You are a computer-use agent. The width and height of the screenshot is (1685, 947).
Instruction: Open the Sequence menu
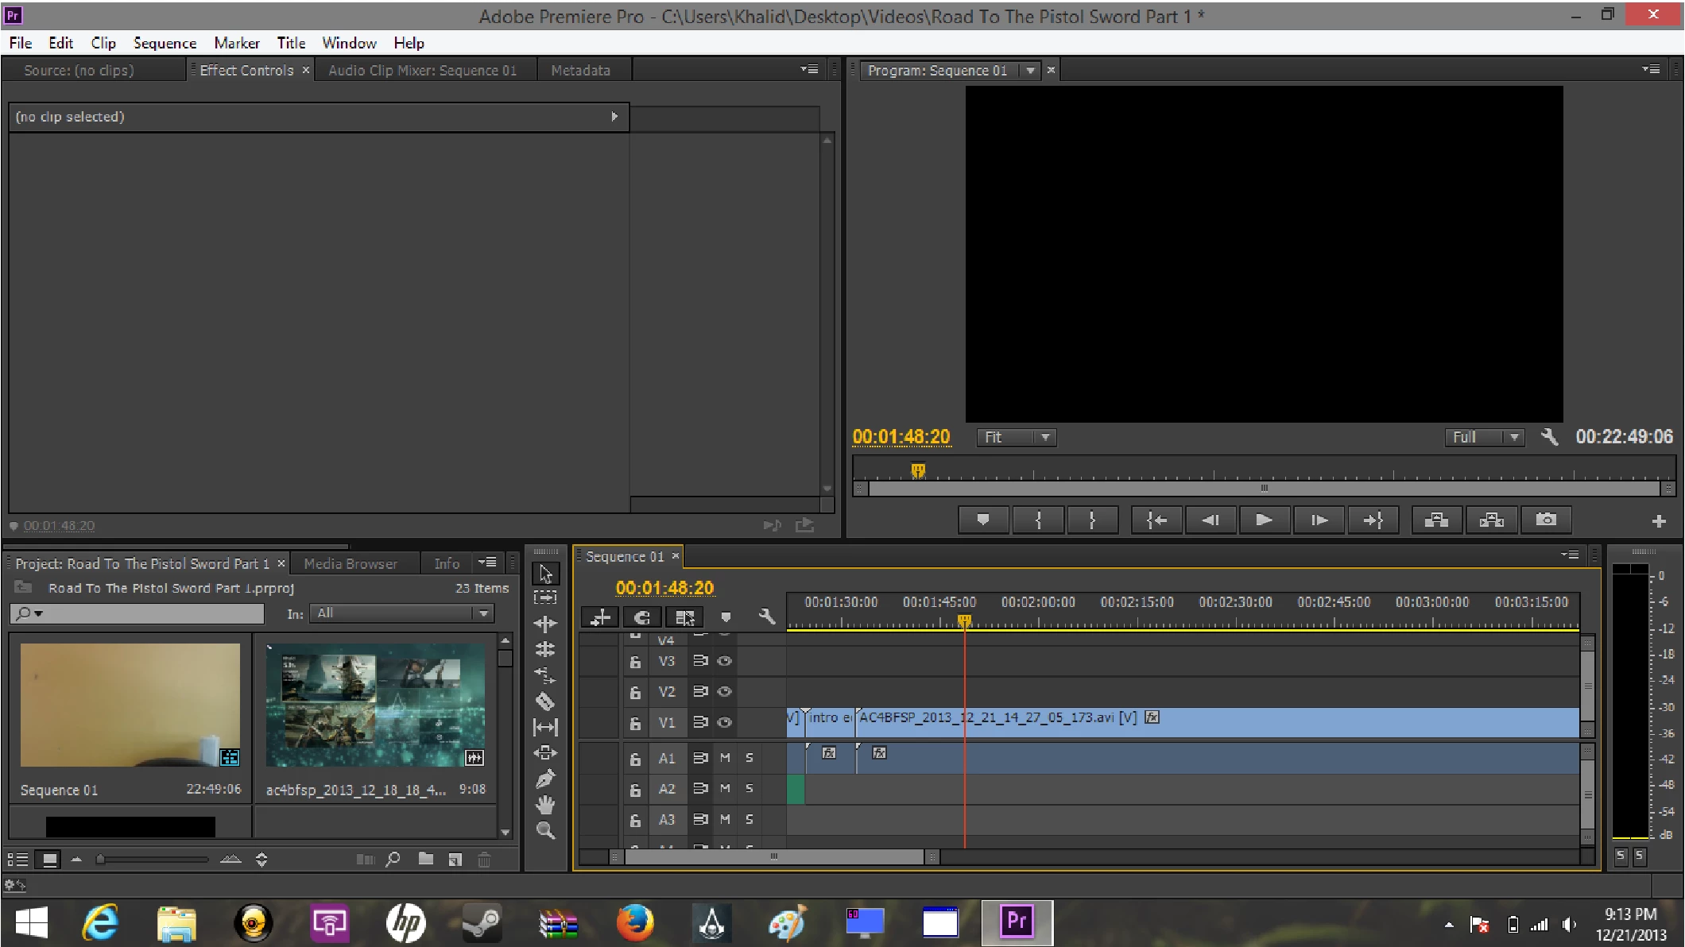165,43
